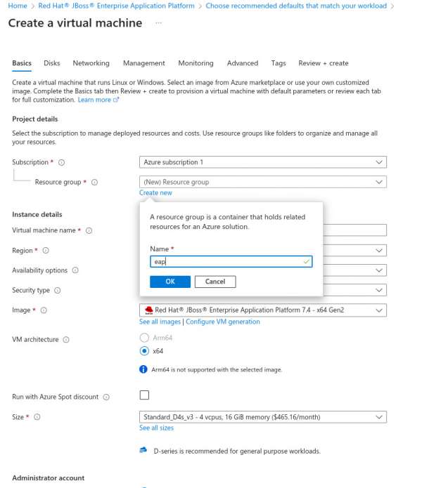Select the Arm64 architecture radio button
The width and height of the screenshot is (422, 488).
[145, 338]
